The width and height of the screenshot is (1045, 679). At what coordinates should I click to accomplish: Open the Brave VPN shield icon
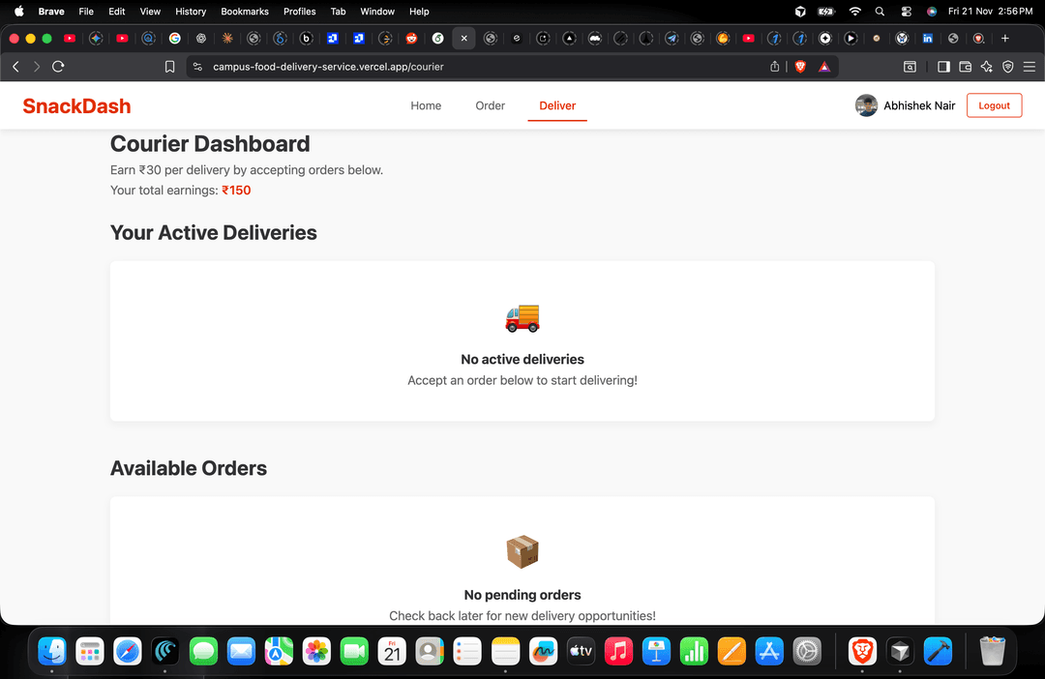(x=1008, y=67)
